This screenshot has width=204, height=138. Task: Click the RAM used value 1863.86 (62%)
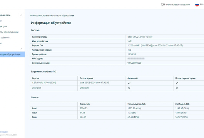click(134, 108)
